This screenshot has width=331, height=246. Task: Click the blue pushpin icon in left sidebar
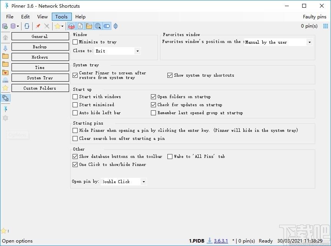[5, 109]
